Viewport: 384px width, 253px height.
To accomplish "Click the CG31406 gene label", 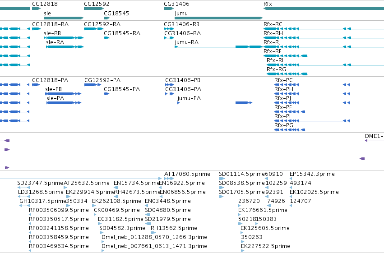I will 176,4.
